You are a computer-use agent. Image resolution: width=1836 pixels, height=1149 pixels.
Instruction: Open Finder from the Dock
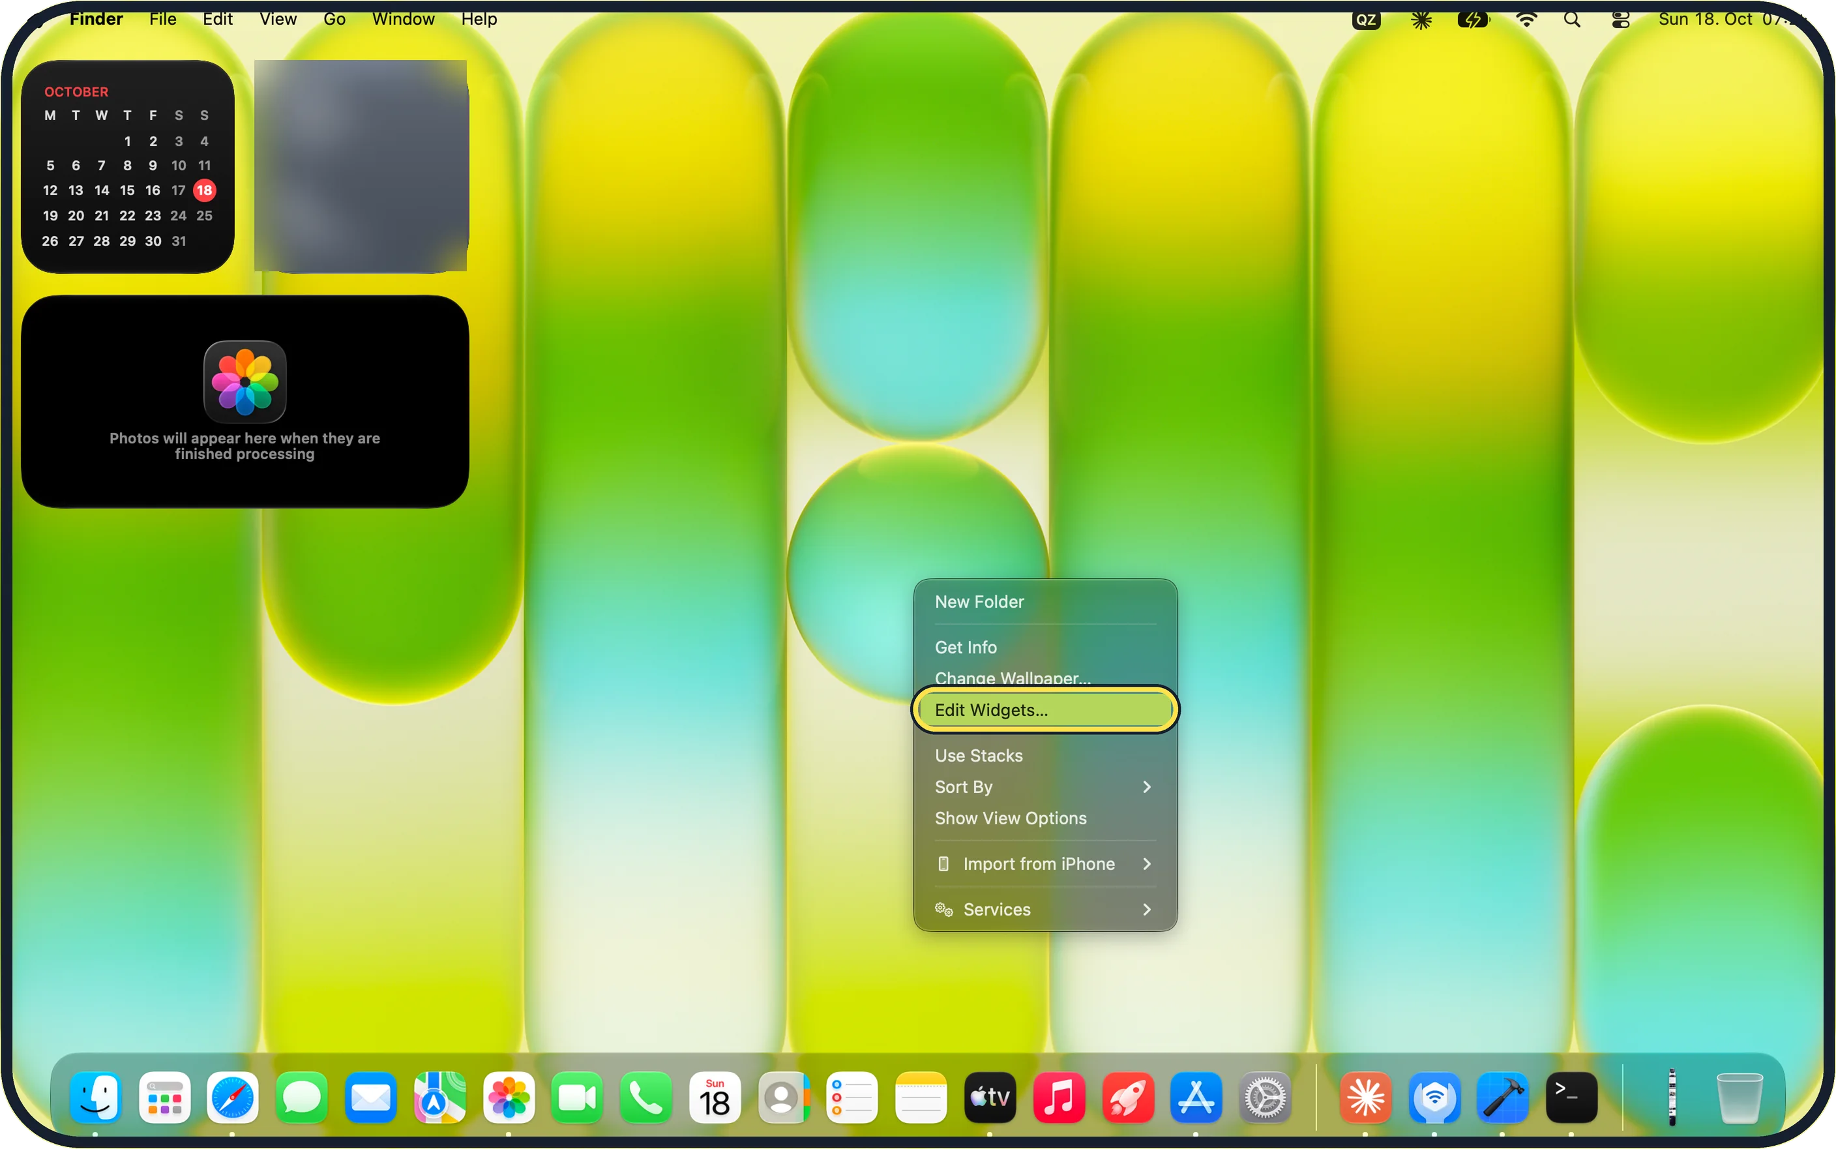click(96, 1097)
